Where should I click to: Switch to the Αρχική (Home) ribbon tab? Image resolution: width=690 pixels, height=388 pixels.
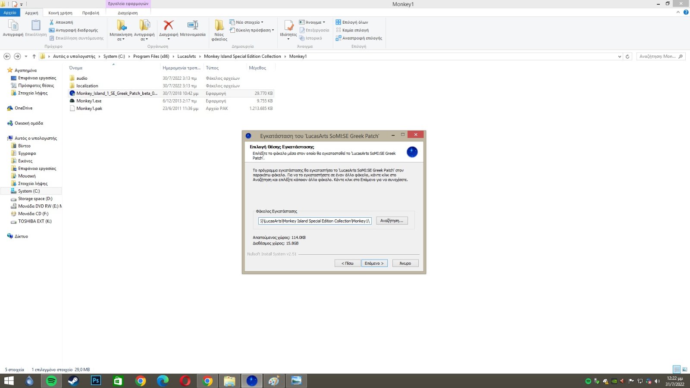click(x=31, y=13)
